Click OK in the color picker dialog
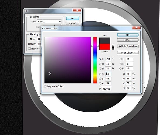 point(128,35)
